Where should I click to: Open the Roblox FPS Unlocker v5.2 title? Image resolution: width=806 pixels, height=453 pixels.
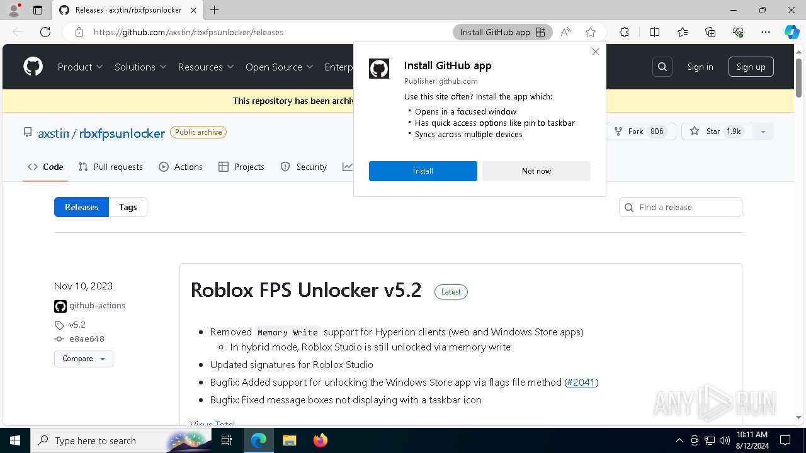coord(306,290)
